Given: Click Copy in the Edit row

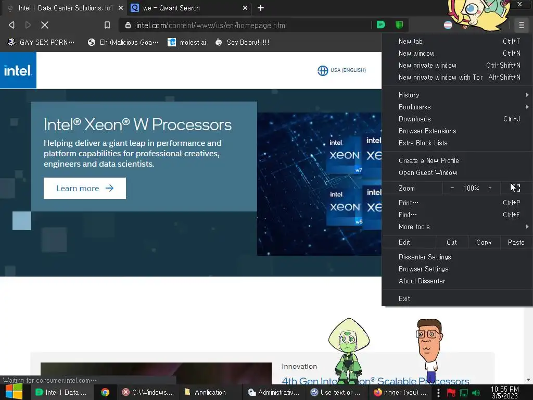Looking at the screenshot, I should coord(484,242).
